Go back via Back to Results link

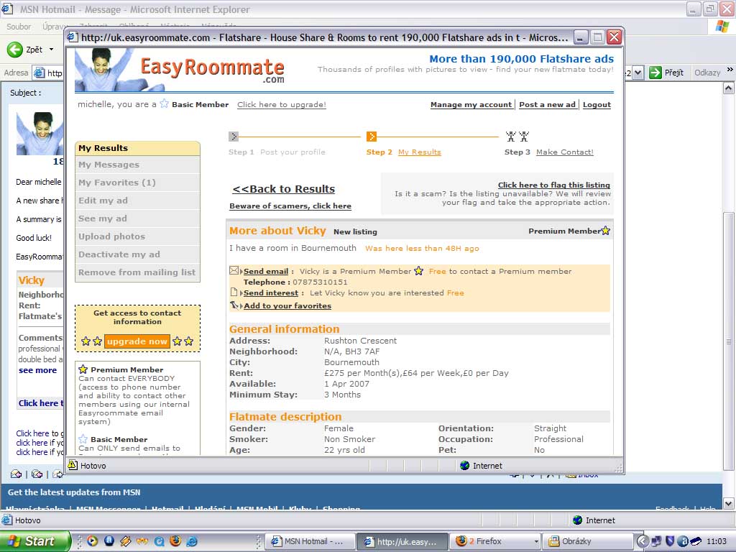pyautogui.click(x=284, y=189)
